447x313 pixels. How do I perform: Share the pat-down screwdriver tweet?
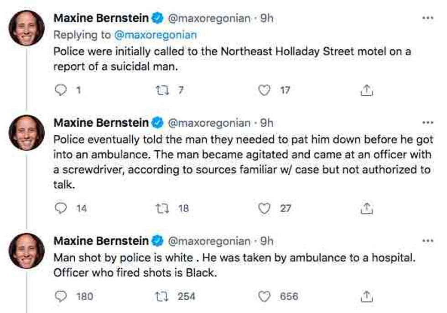367,208
